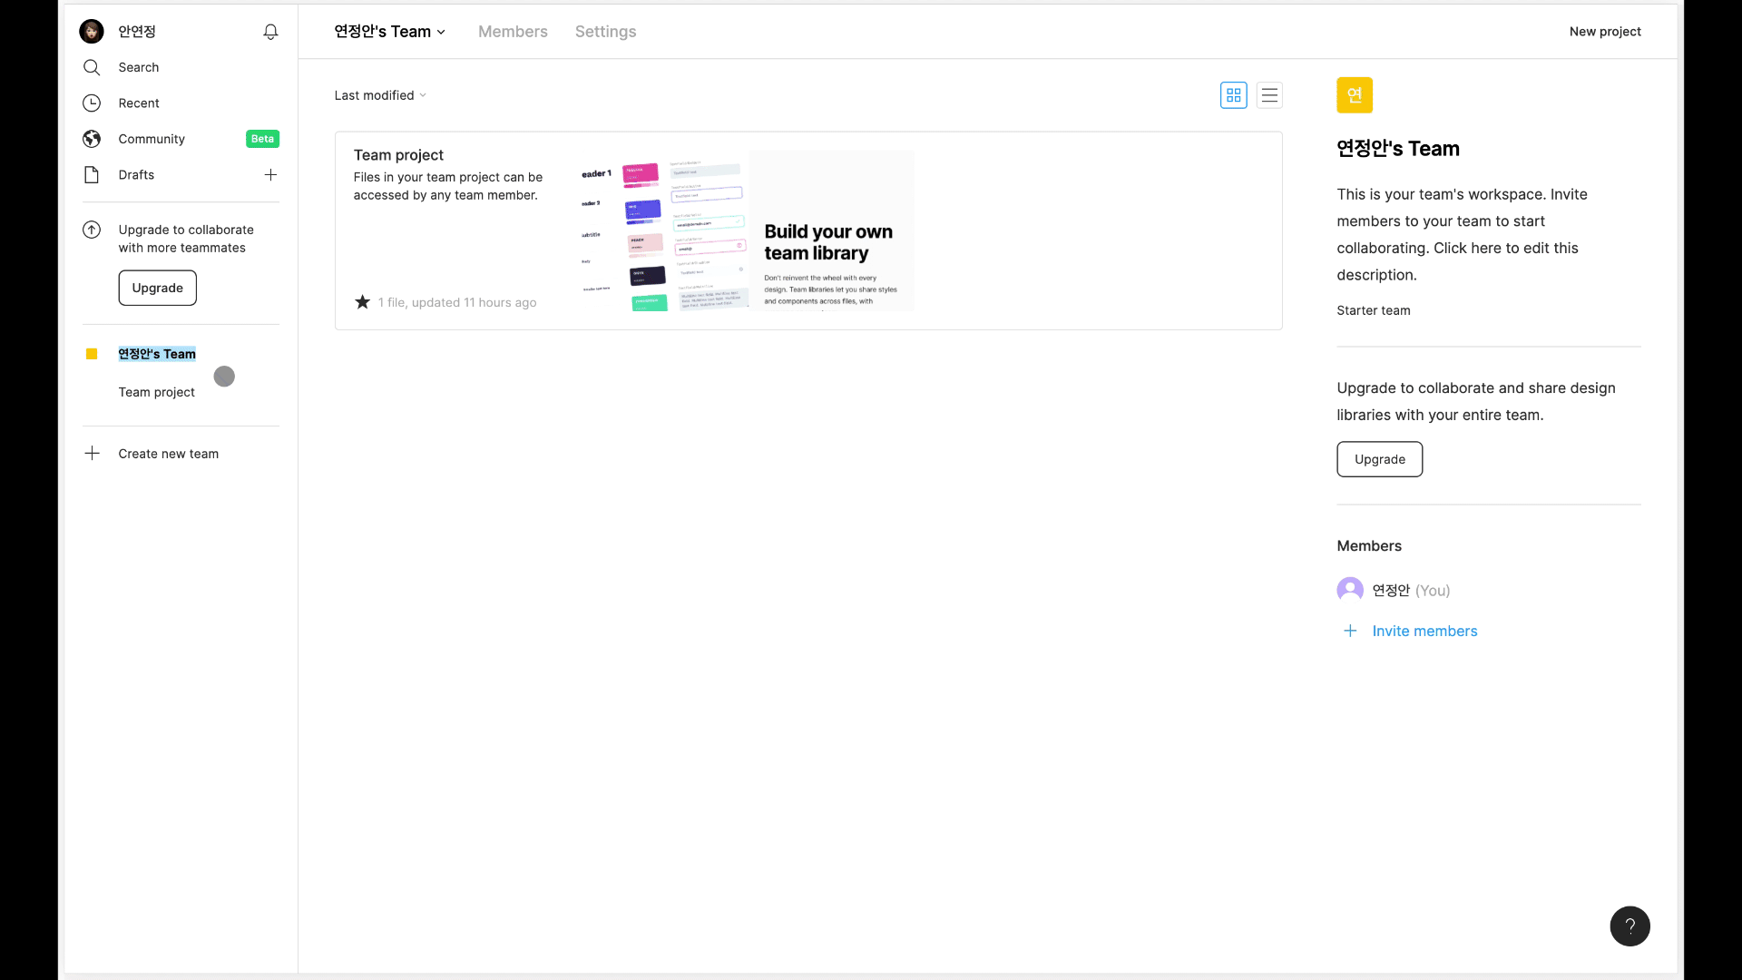Open the Members tab
This screenshot has width=1742, height=980.
(x=513, y=32)
